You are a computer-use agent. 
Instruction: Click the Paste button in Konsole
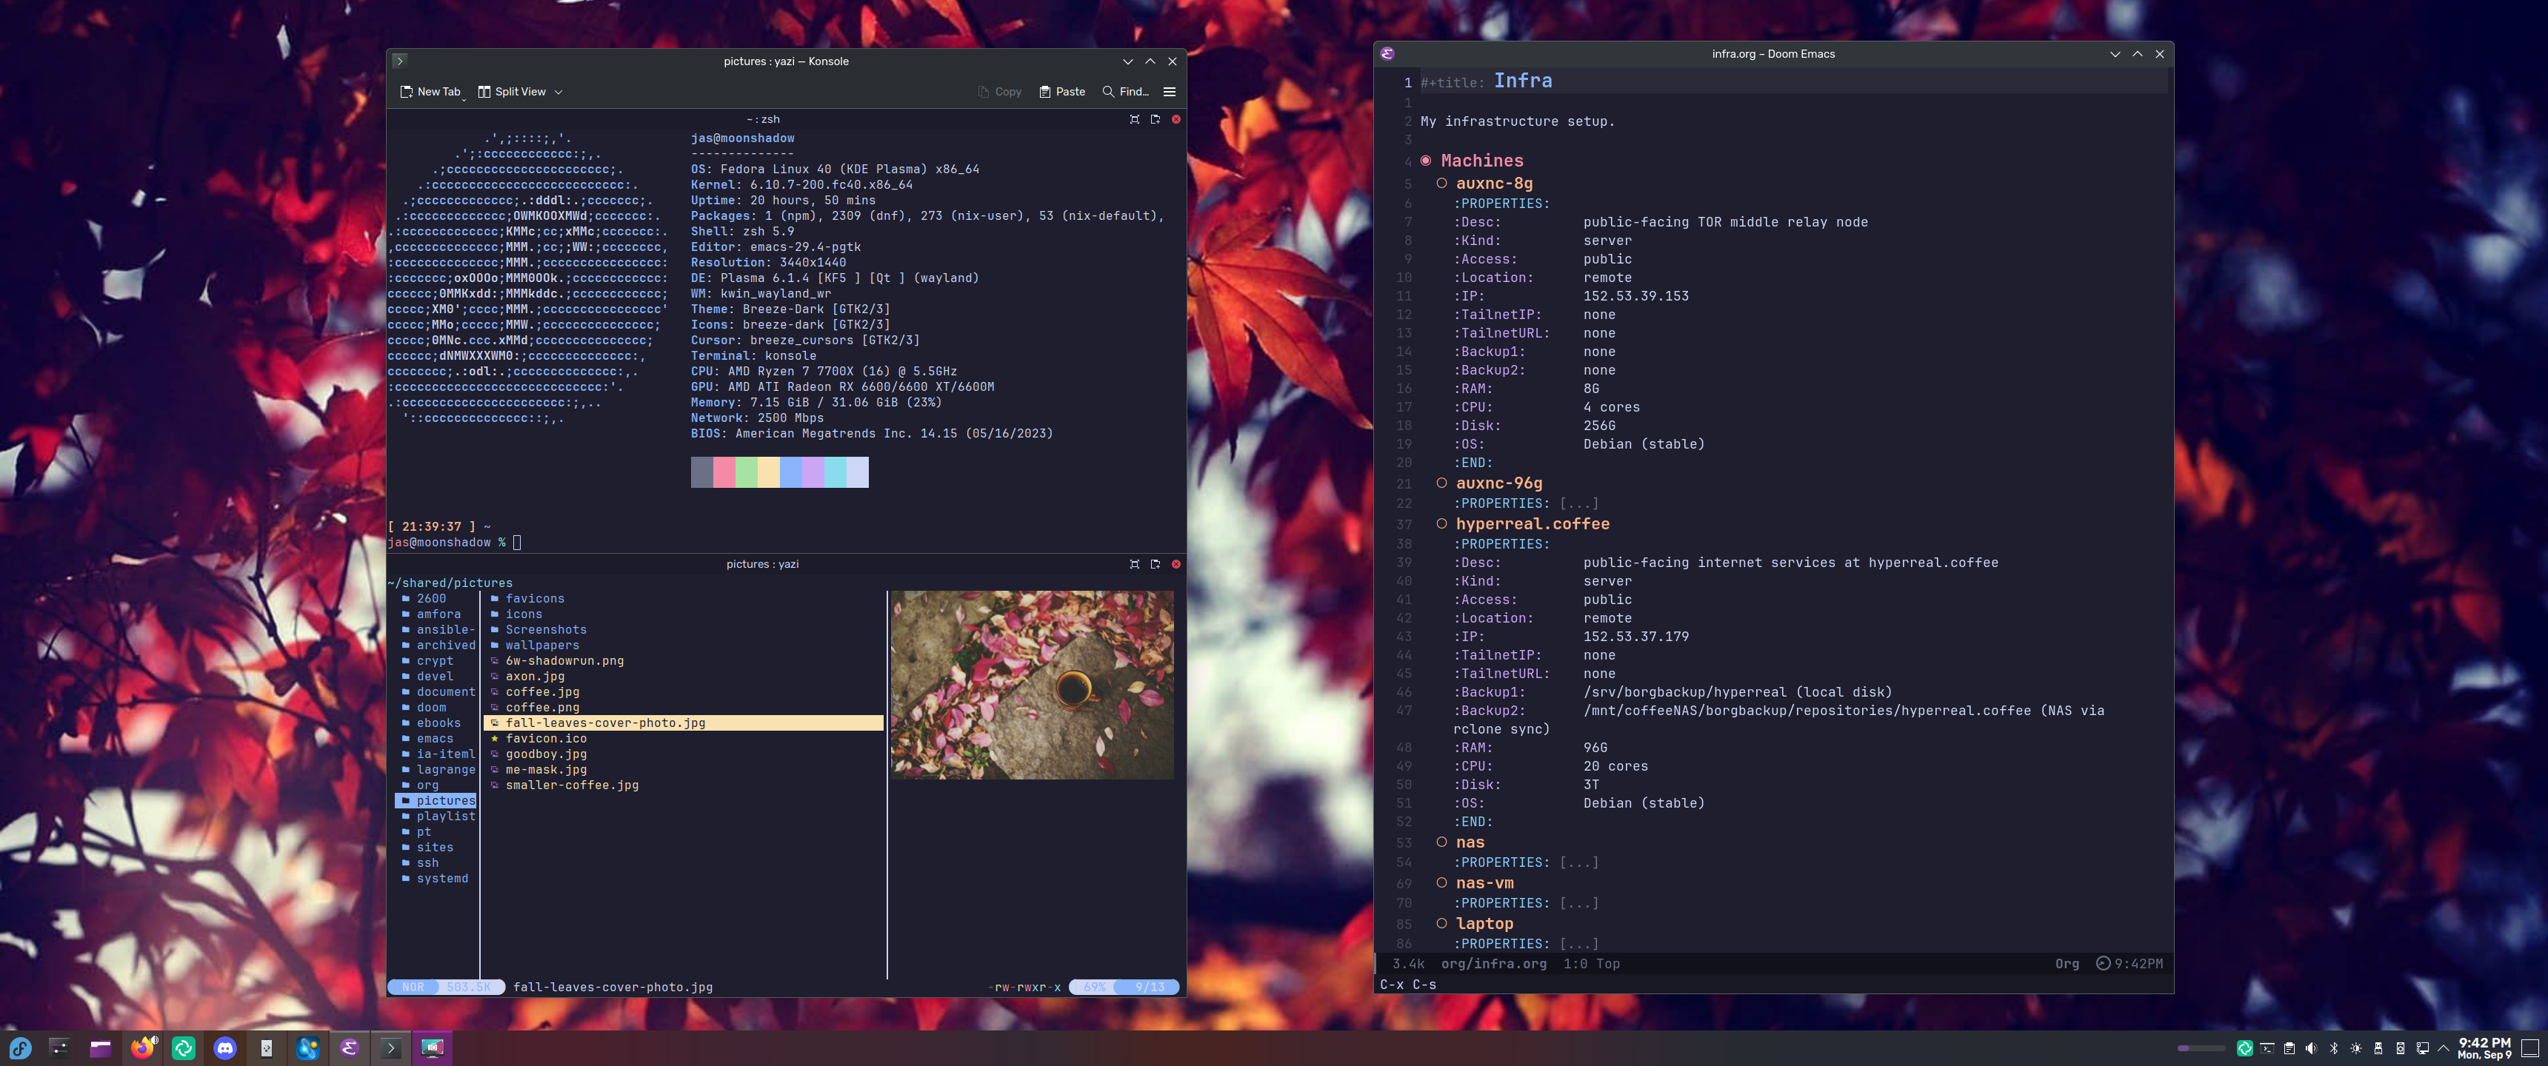tap(1061, 92)
